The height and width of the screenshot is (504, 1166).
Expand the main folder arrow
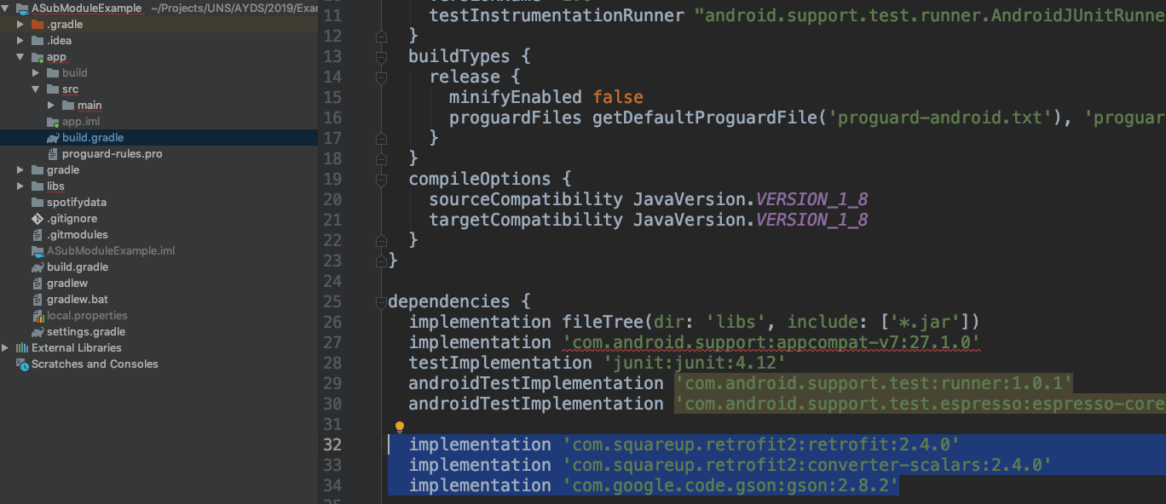(x=51, y=106)
